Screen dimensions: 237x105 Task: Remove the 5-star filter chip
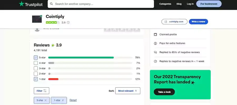[45, 100]
